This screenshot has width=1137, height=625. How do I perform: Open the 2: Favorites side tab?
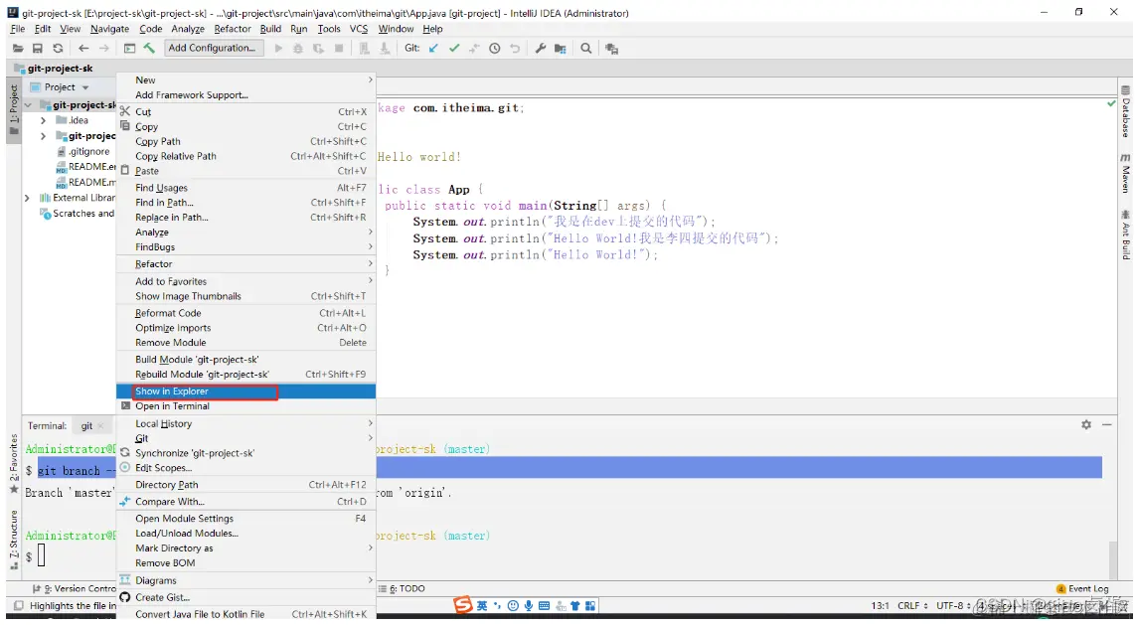[x=14, y=463]
